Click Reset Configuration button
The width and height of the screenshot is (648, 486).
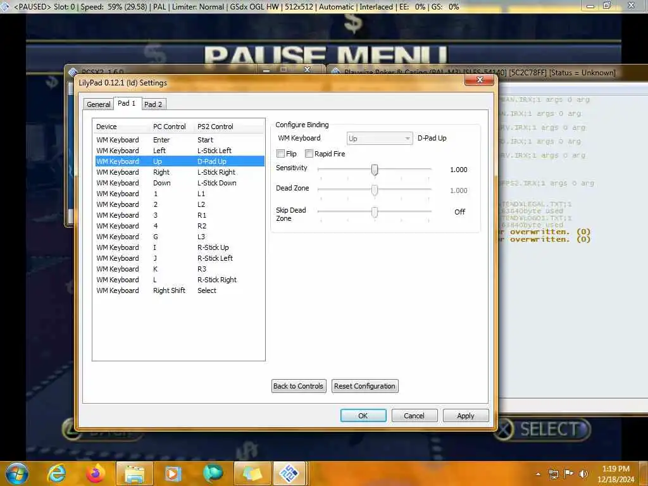364,386
